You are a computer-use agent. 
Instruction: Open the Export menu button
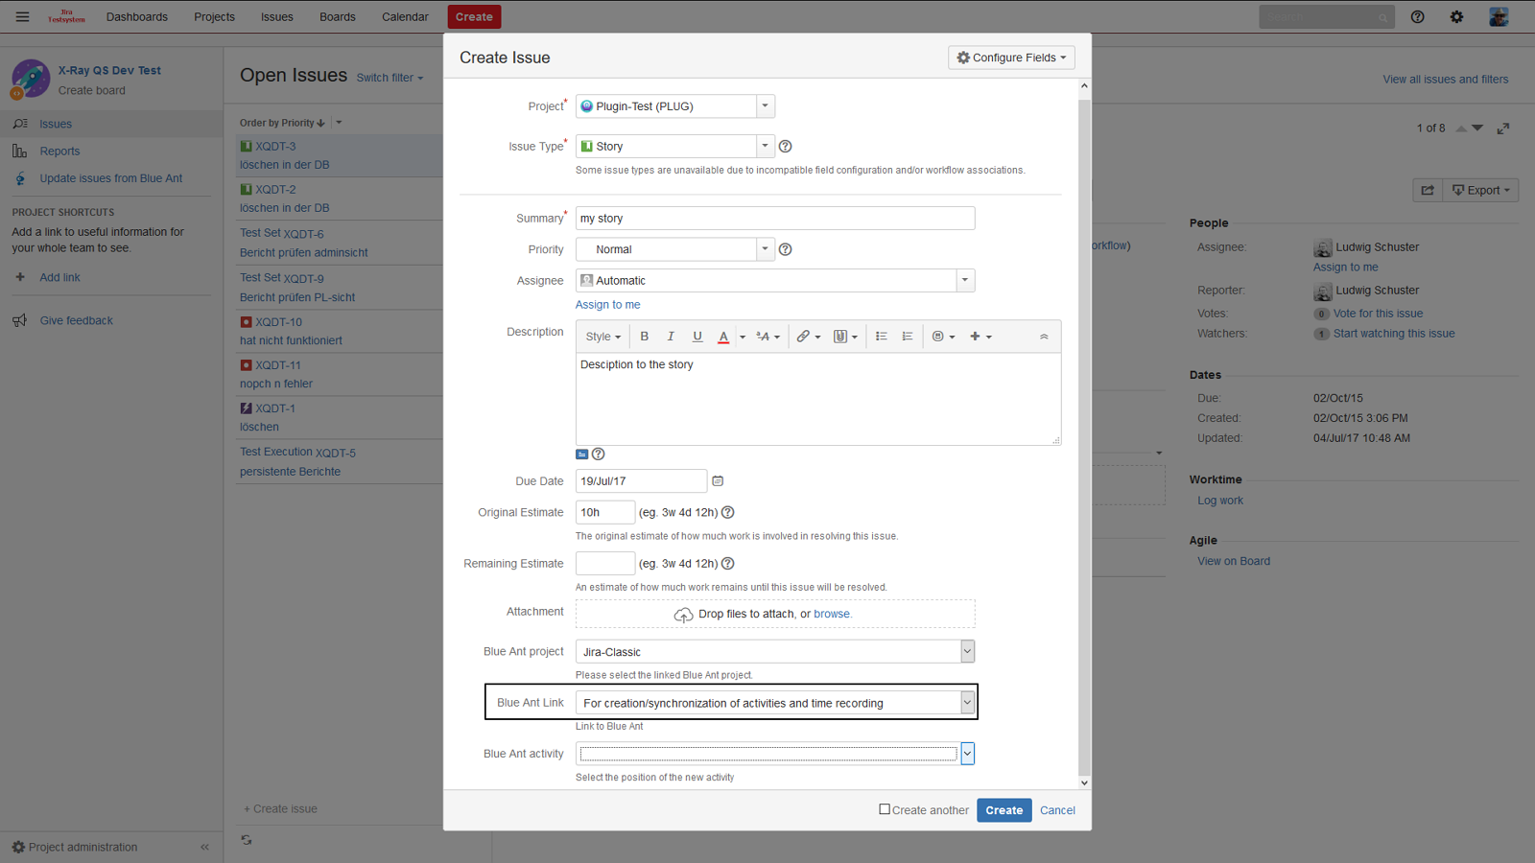pyautogui.click(x=1481, y=190)
